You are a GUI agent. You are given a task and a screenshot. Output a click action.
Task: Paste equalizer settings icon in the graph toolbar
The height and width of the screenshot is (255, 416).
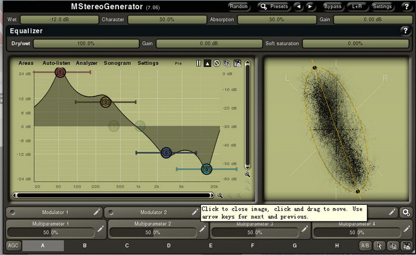point(237,63)
